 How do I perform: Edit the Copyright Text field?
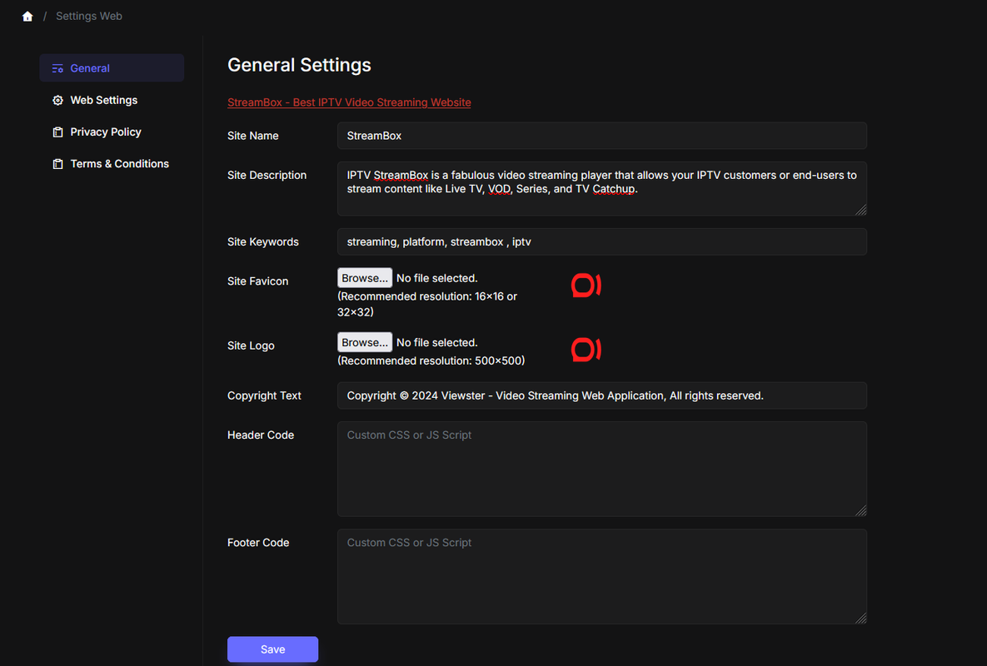(601, 395)
